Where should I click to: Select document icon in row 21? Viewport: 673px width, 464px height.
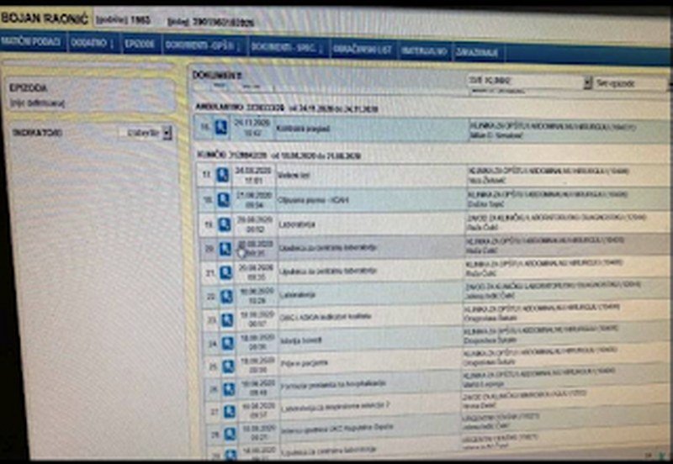(x=225, y=272)
